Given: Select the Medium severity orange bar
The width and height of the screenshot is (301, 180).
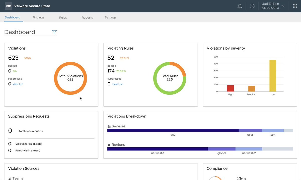Looking at the screenshot, I should [252, 89].
